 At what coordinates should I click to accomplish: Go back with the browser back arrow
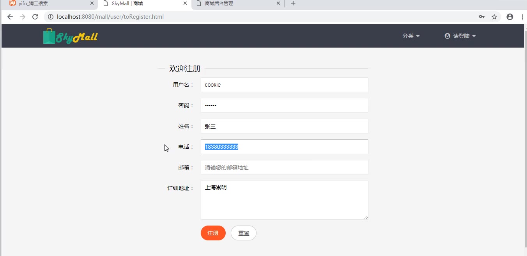pos(10,17)
